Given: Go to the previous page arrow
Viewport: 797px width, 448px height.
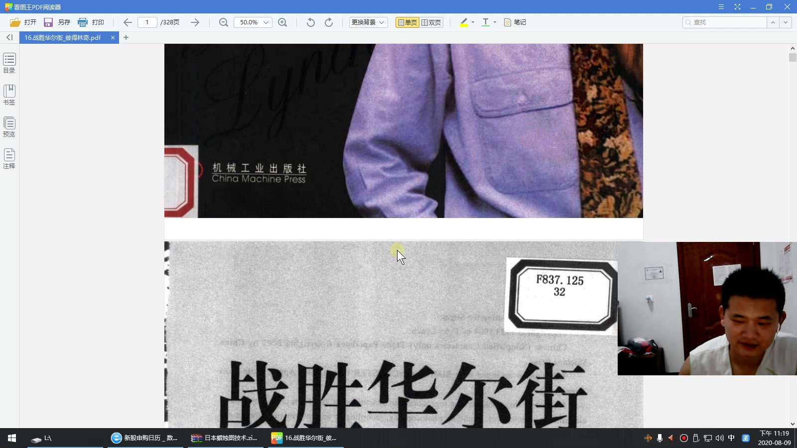Looking at the screenshot, I should point(128,22).
